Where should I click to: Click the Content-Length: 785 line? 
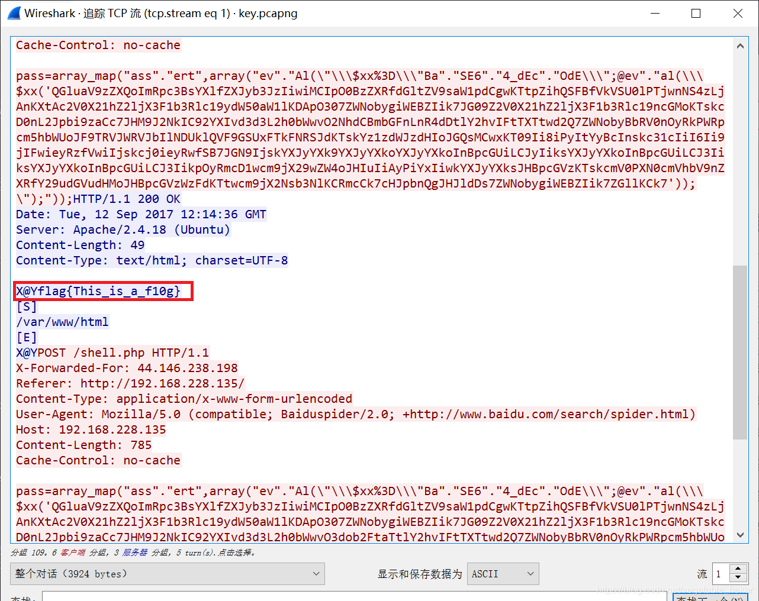tap(84, 445)
